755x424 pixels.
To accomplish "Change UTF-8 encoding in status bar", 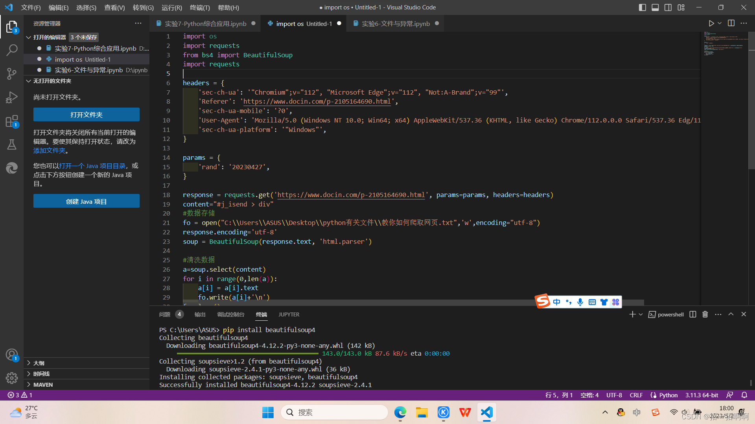I will (614, 395).
